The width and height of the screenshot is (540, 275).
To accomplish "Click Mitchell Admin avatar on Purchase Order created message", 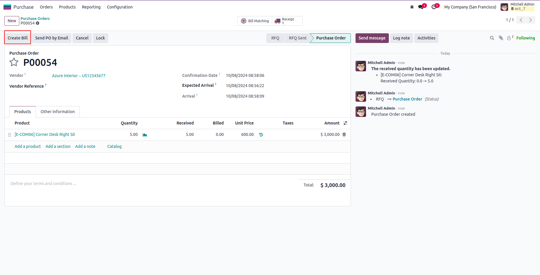I will click(361, 112).
